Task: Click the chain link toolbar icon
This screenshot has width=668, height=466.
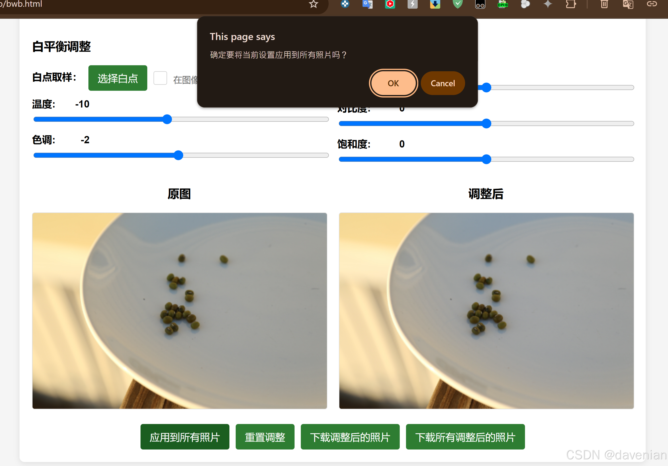Action: (652, 4)
